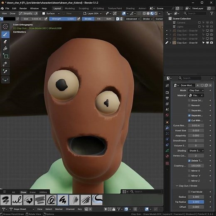Select the Draw brush tool
The height and width of the screenshot is (216, 216).
click(5, 34)
